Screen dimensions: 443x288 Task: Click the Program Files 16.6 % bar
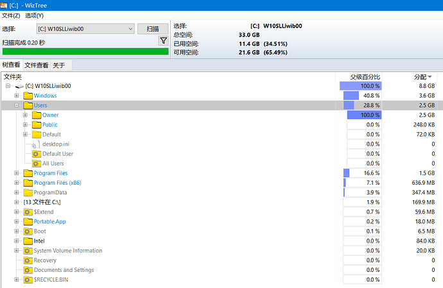coord(362,173)
